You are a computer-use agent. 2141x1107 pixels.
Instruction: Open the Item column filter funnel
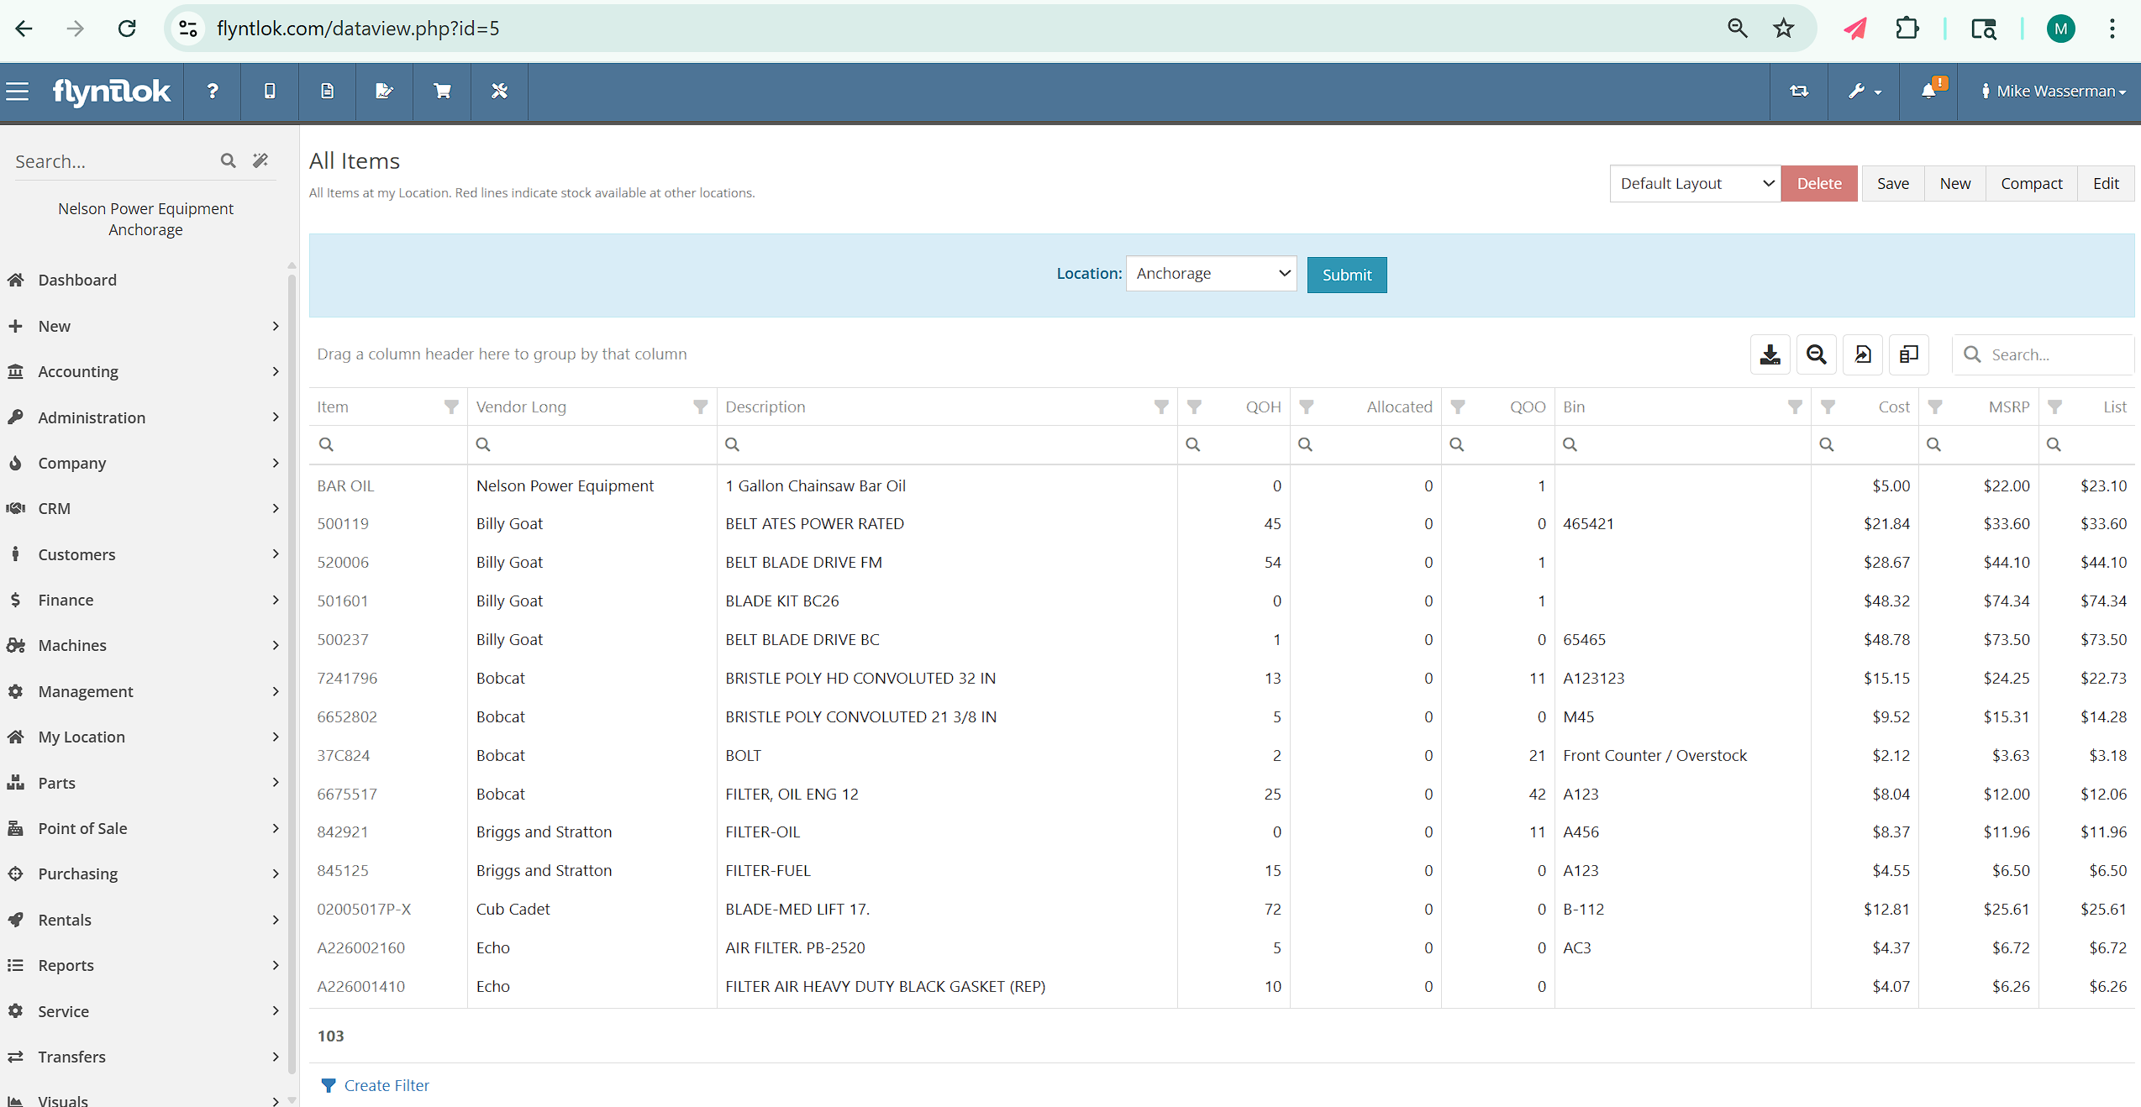click(451, 407)
